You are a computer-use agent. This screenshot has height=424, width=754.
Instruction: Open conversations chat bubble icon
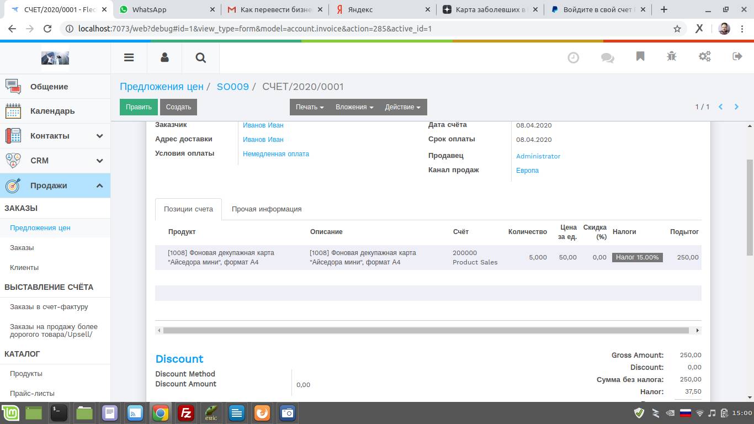(x=607, y=57)
